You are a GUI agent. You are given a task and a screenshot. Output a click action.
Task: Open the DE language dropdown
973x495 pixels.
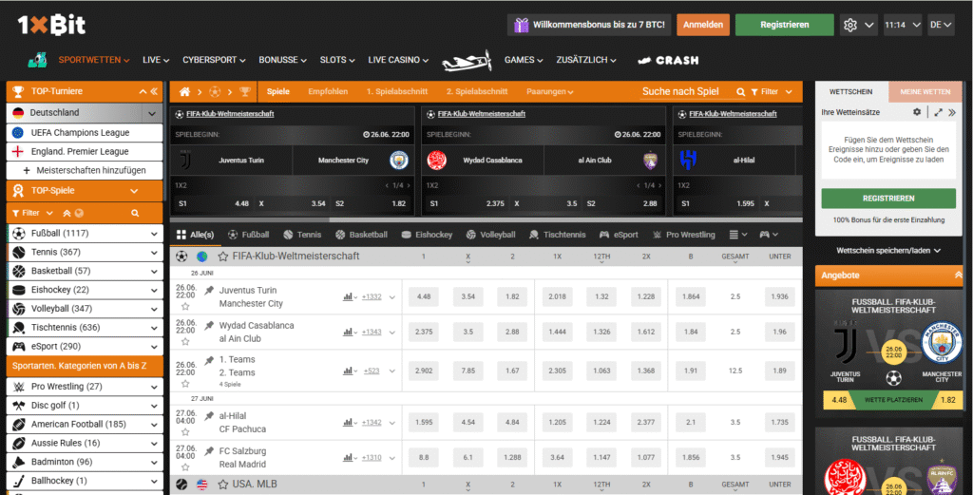[x=940, y=25]
